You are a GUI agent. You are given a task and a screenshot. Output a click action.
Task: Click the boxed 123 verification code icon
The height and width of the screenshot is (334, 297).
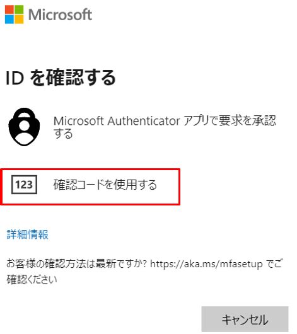24,185
